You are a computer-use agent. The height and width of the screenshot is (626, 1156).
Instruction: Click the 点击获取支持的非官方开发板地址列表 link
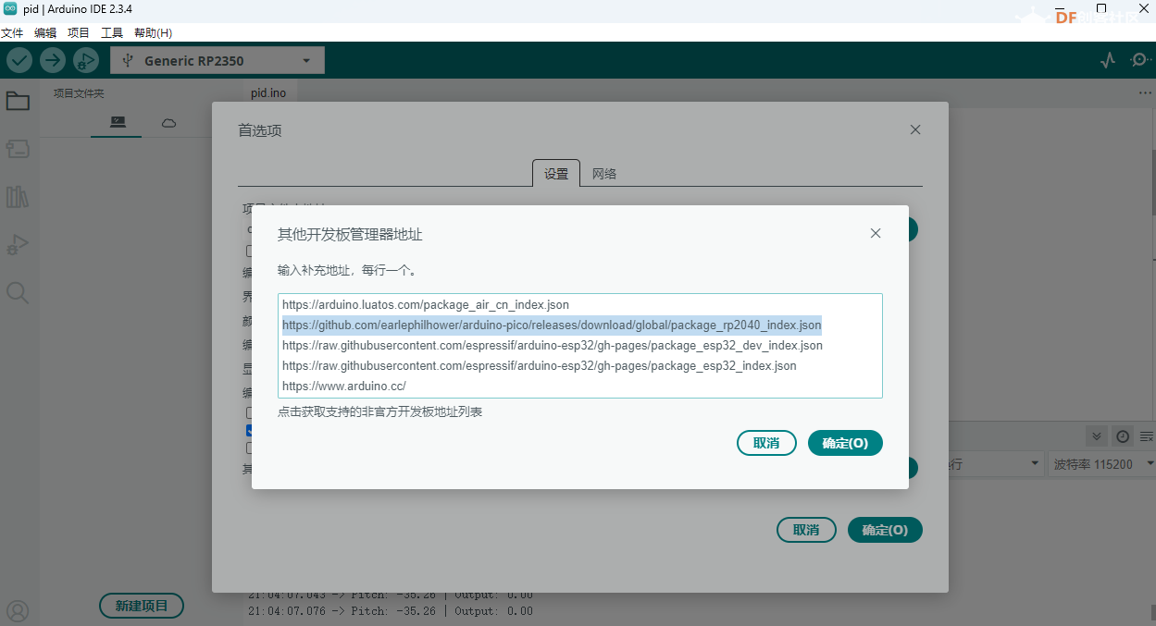[x=379, y=411]
